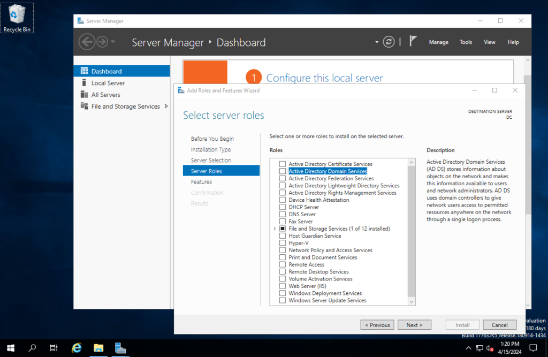This screenshot has width=548, height=357.
Task: Open the dropdown arrow beside refresh
Action: point(377,42)
